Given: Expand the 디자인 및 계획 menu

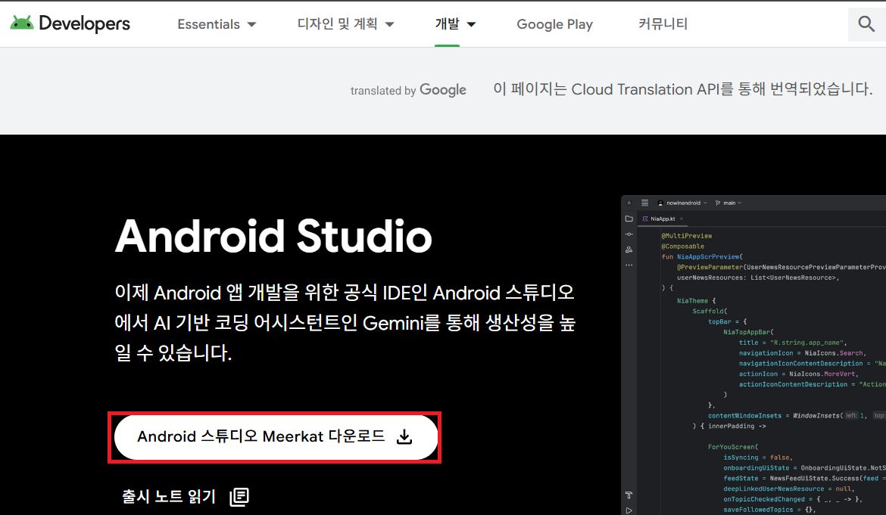Looking at the screenshot, I should tap(346, 24).
